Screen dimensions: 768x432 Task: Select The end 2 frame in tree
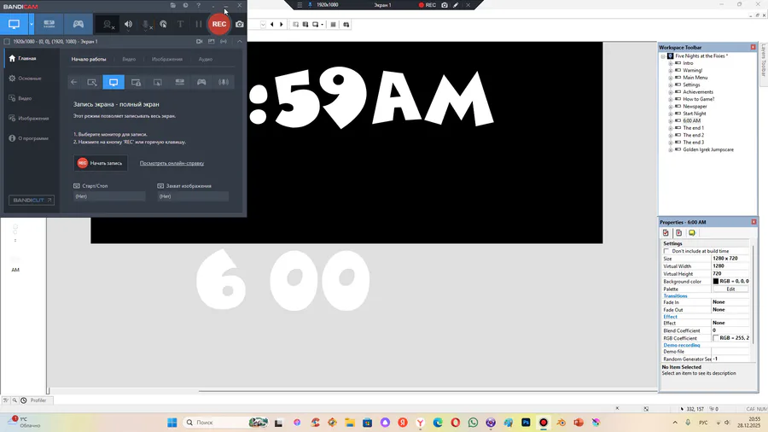tap(694, 135)
